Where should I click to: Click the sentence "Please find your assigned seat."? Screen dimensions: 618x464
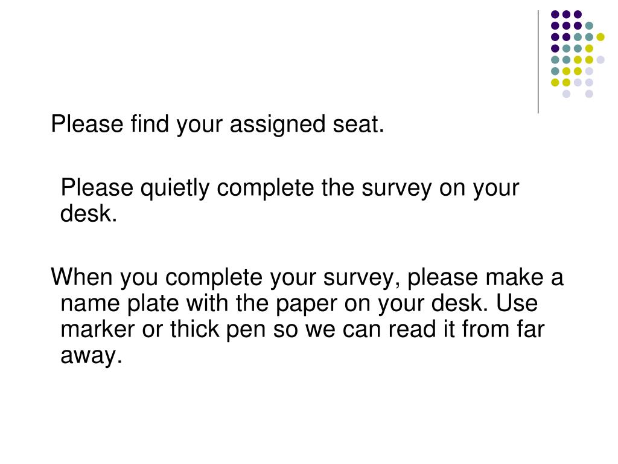coord(217,124)
